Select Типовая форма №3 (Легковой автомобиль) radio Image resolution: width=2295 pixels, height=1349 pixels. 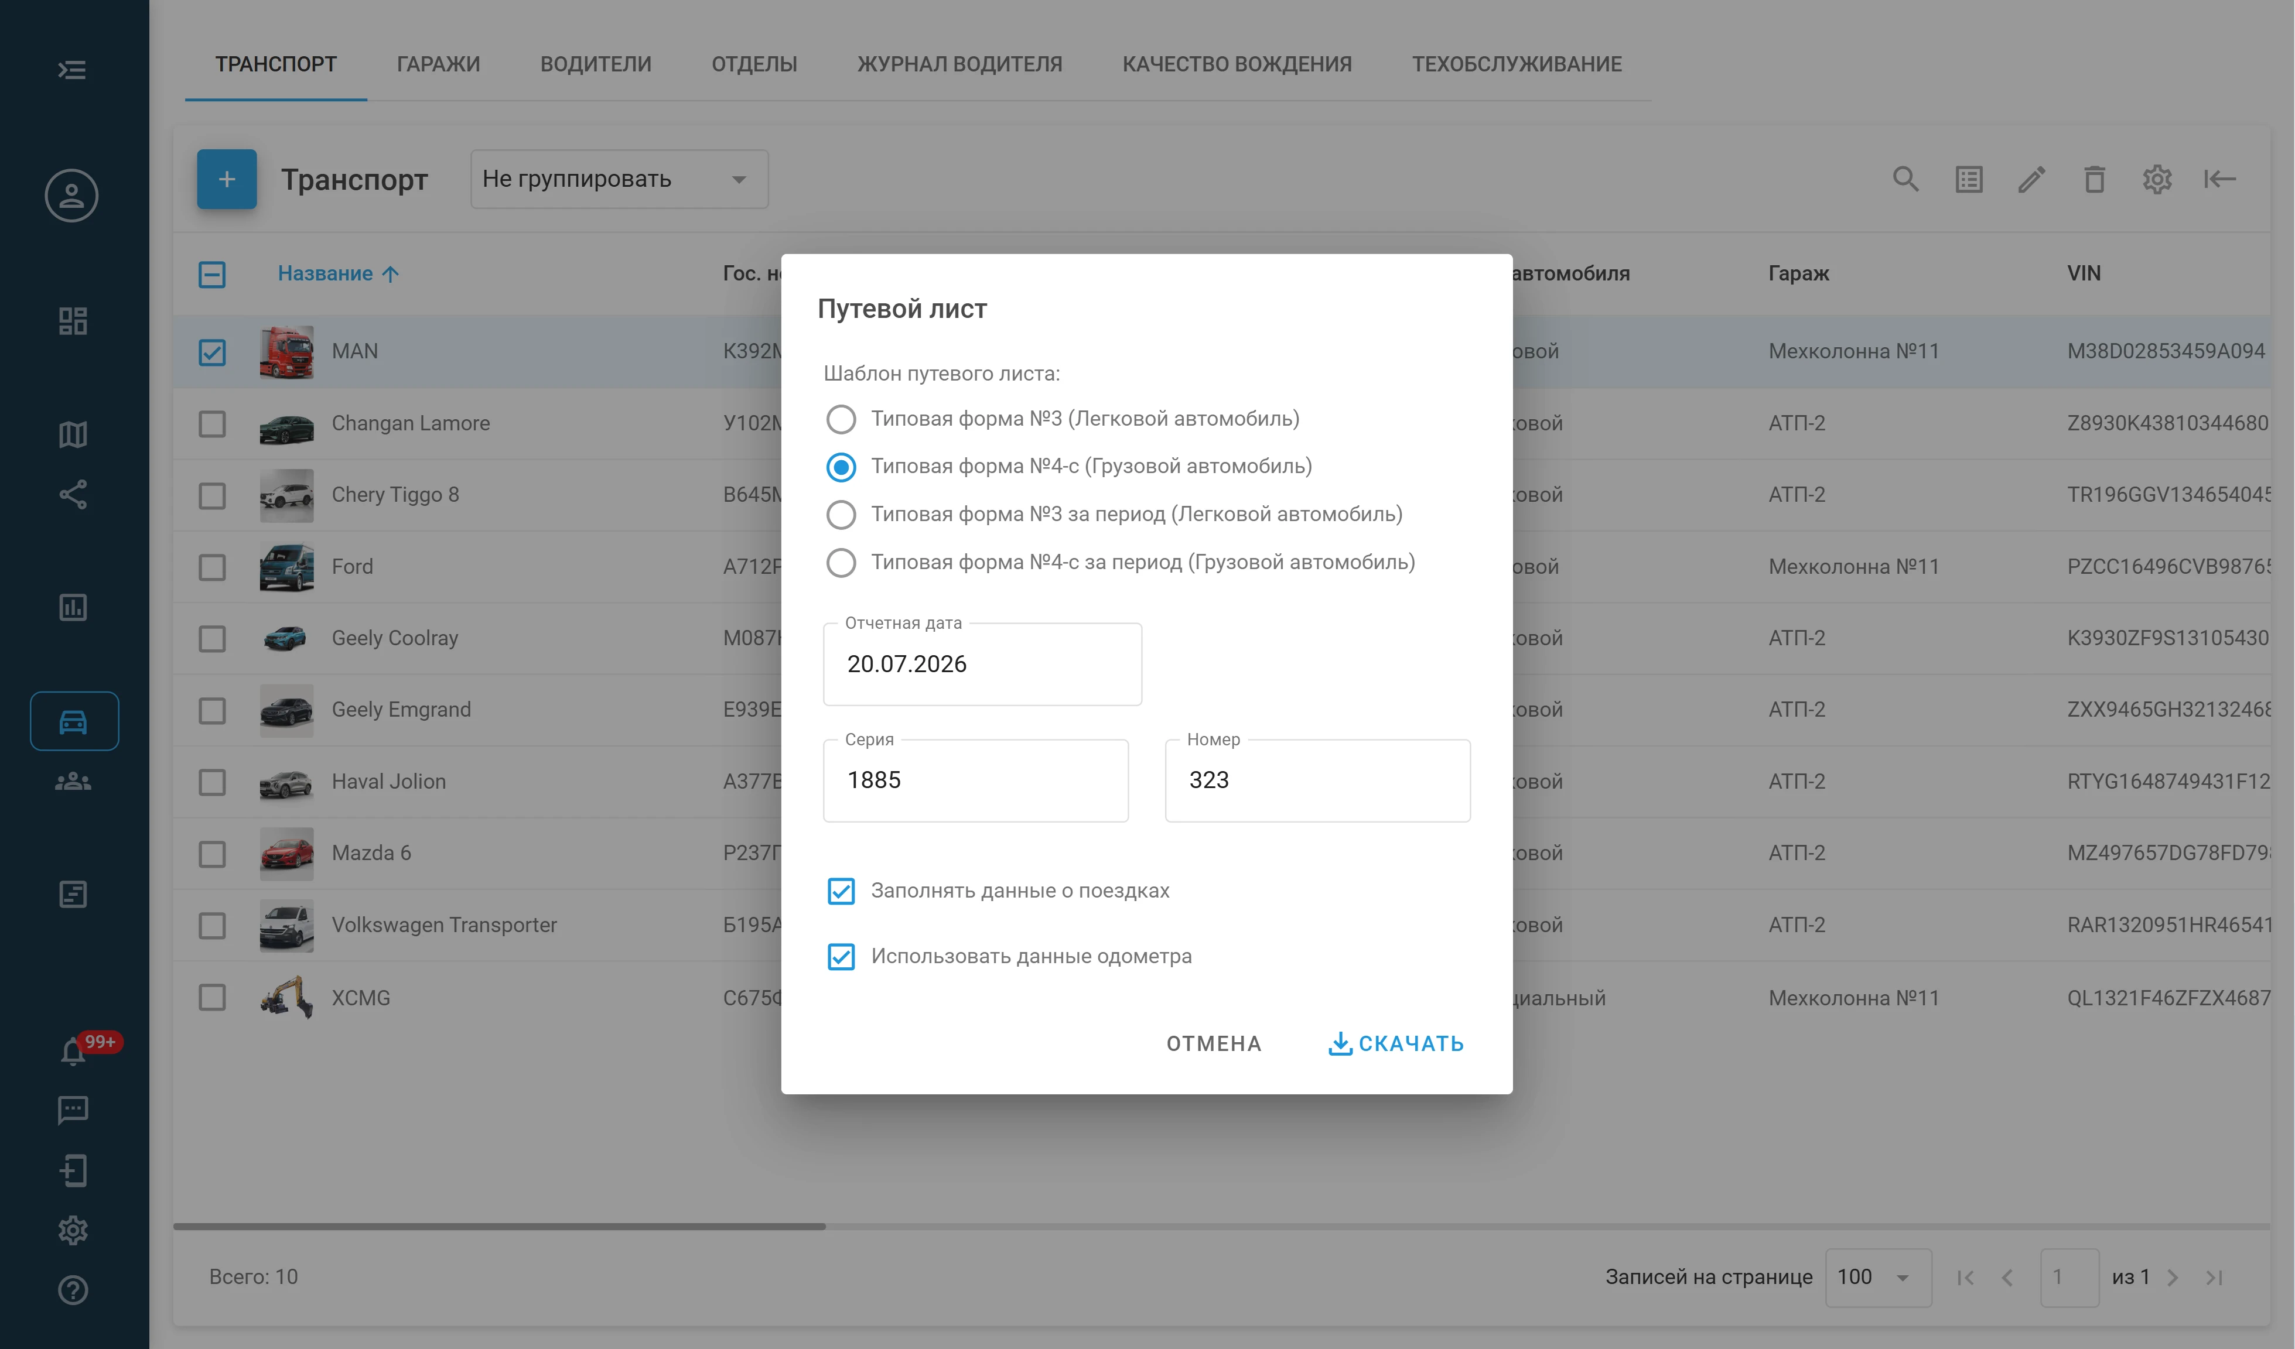tap(841, 419)
